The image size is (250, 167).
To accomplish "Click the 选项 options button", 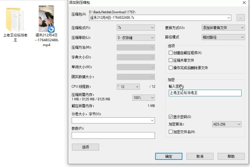I will [x=85, y=147].
